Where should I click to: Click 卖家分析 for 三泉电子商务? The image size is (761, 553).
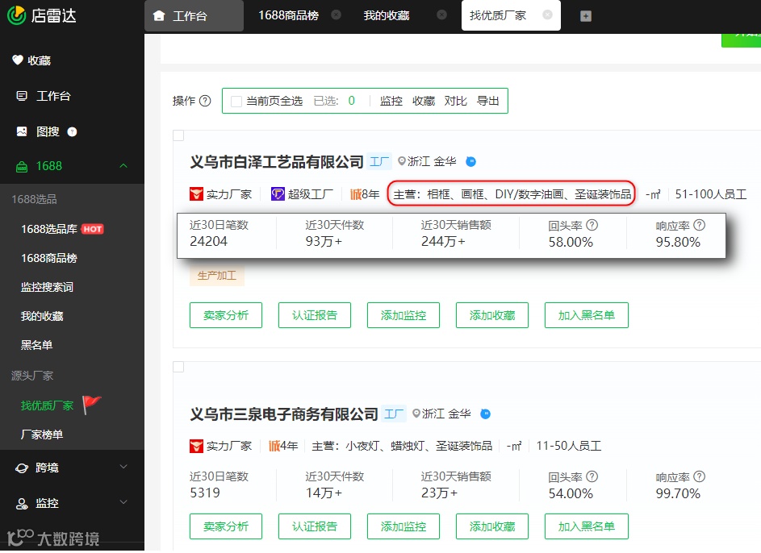226,526
